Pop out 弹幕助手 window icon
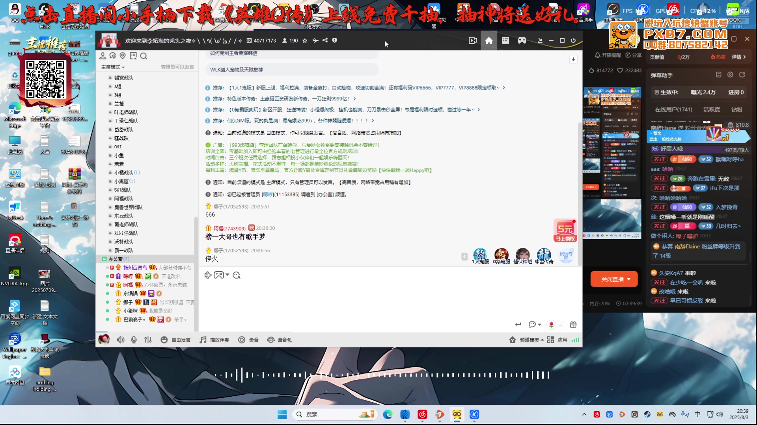This screenshot has width=757, height=425. coord(742,75)
